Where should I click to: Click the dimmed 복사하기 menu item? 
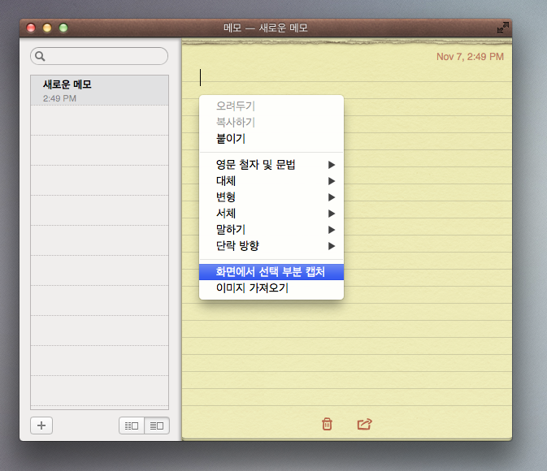(271, 123)
